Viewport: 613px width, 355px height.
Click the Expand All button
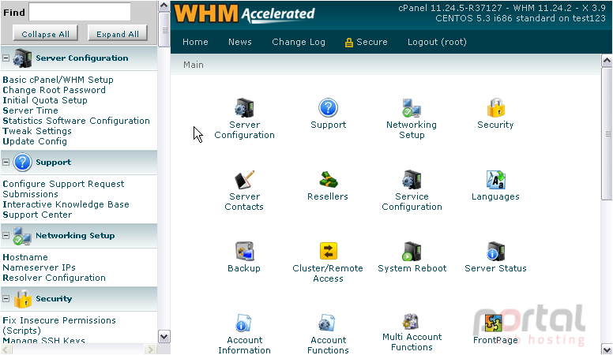118,34
